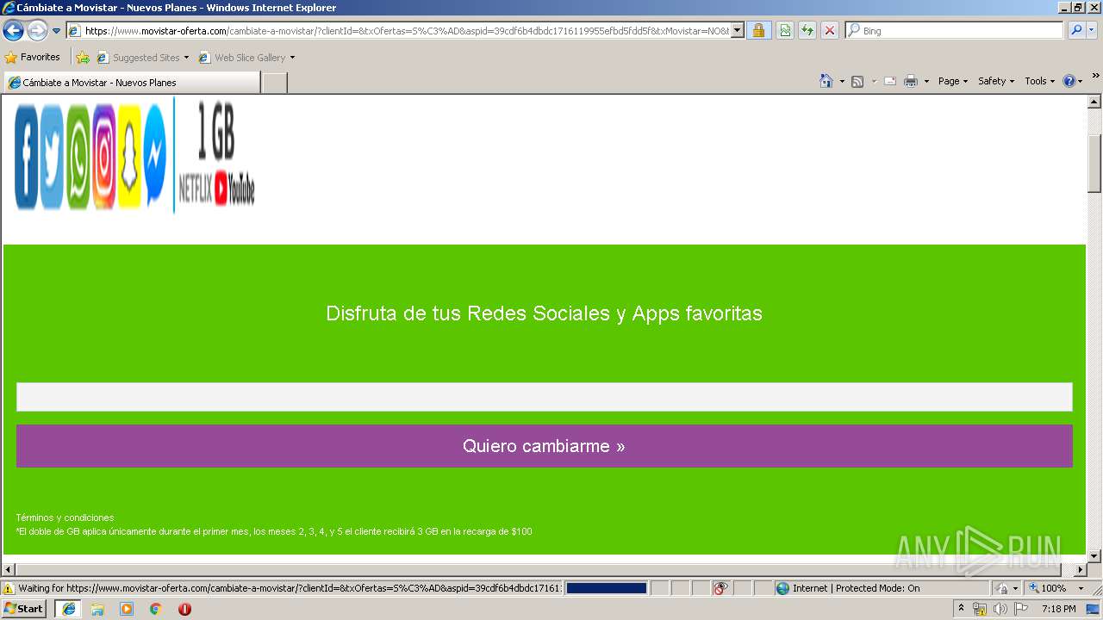Click the URL address bar

(x=399, y=31)
